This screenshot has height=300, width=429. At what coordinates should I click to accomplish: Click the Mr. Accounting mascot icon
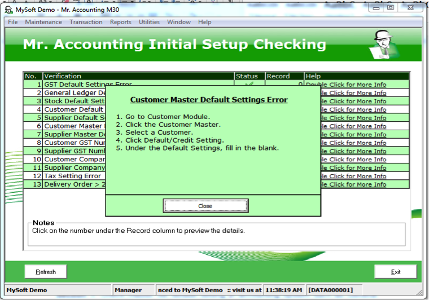[384, 45]
